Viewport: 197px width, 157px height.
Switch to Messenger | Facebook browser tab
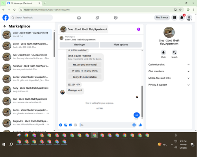click(24, 3)
